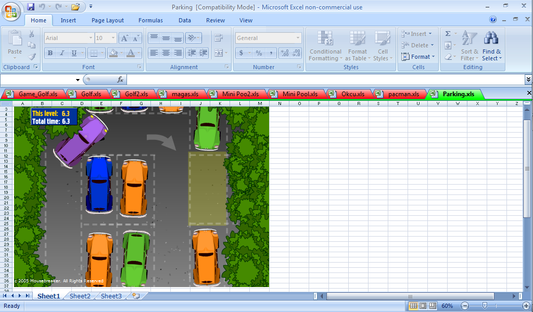533x312 pixels.
Task: Switch to Page Layout view in status bar
Action: point(423,306)
